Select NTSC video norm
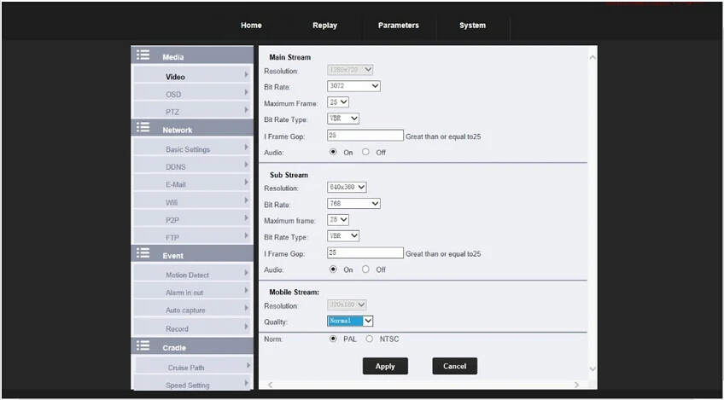724x400 pixels. click(x=370, y=339)
